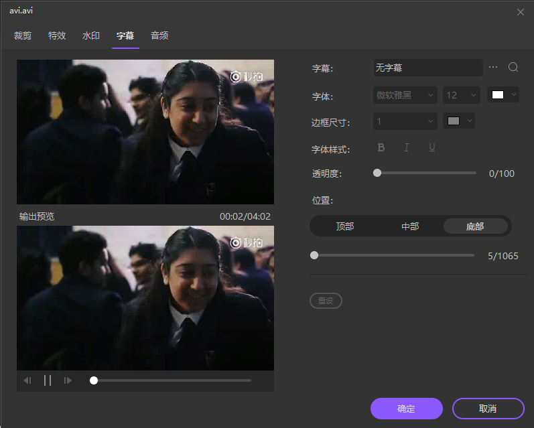The image size is (534, 428).
Task: Pause the video preview
Action: (x=48, y=380)
